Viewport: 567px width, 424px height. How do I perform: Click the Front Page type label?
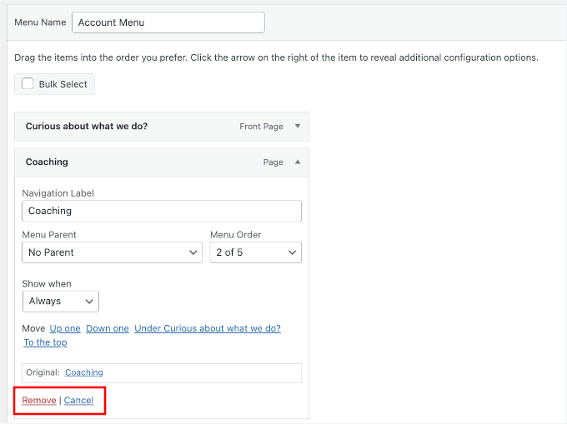pos(261,127)
